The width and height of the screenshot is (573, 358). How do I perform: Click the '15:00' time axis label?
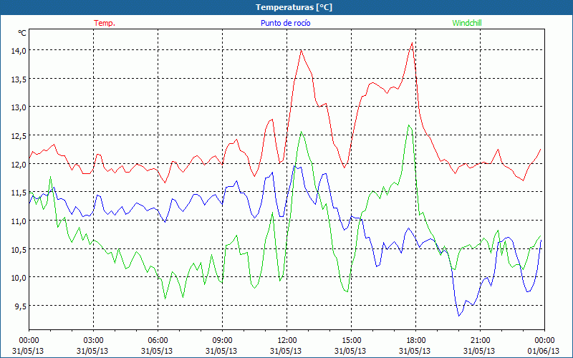click(351, 341)
